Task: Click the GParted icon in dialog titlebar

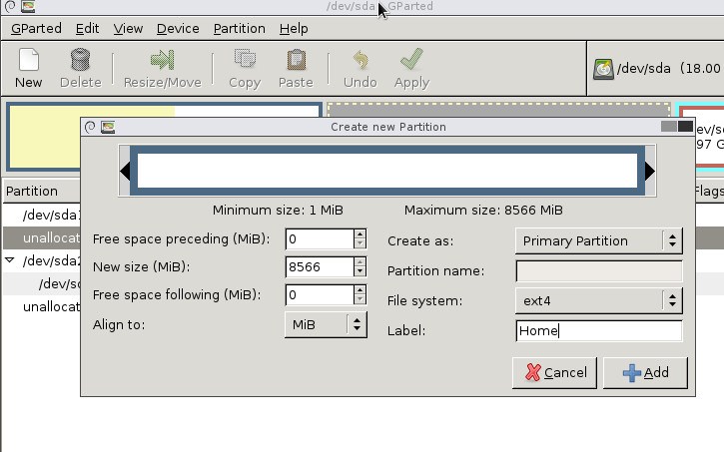Action: (x=108, y=127)
